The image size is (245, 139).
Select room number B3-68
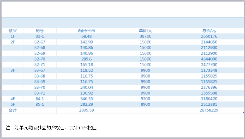coord(40,76)
